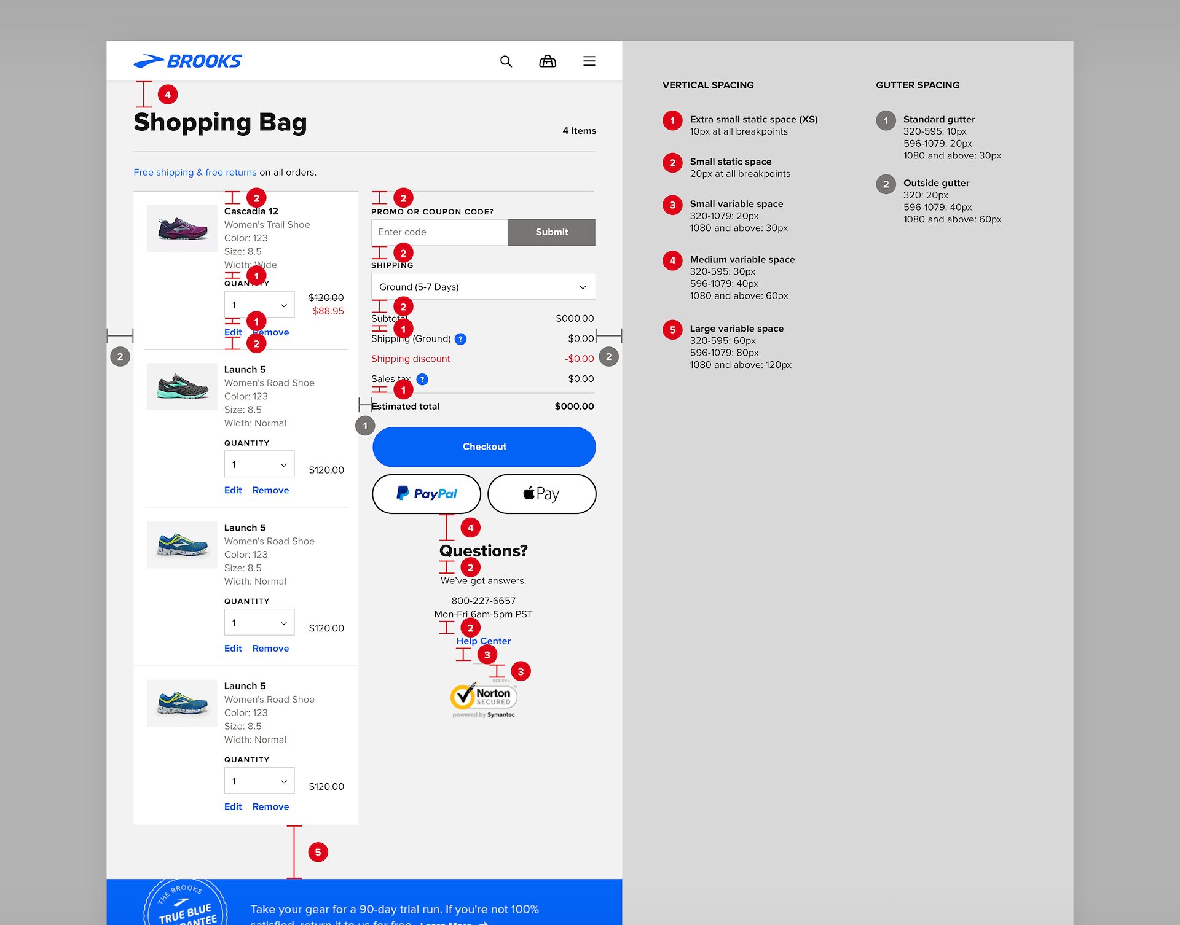
Task: Submit the promo code
Action: click(x=551, y=232)
